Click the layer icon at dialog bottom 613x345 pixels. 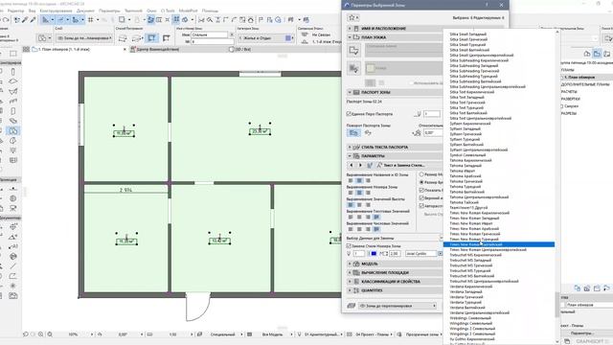pyautogui.click(x=352, y=306)
